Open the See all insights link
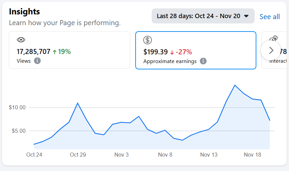The width and height of the screenshot is (289, 171). coord(269,16)
